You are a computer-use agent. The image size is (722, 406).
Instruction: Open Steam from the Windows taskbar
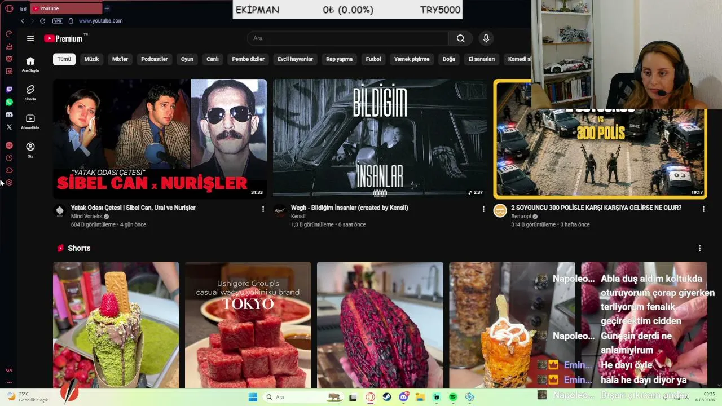click(x=387, y=397)
